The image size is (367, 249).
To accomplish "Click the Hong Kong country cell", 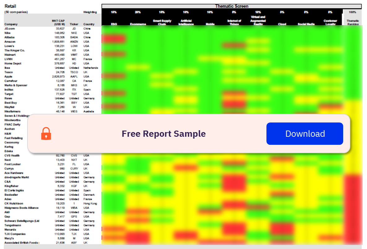I will coord(90,203).
